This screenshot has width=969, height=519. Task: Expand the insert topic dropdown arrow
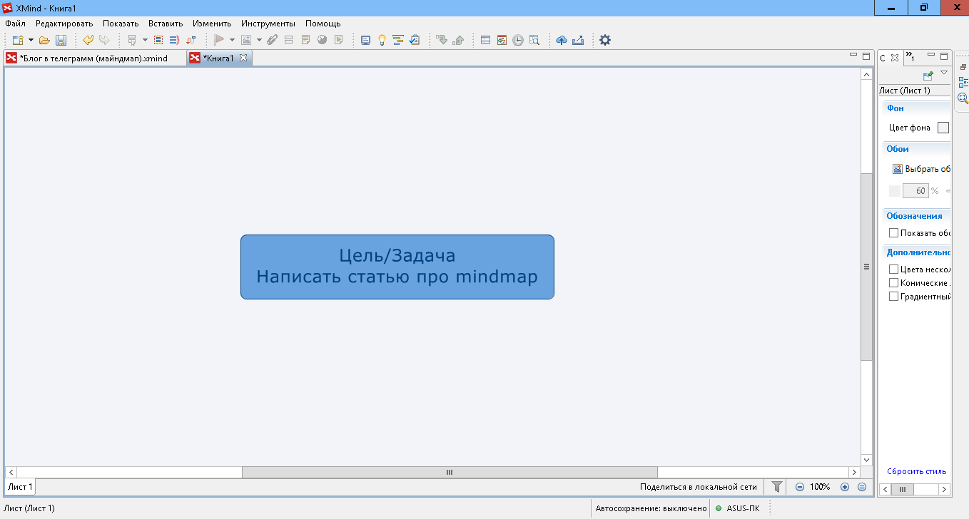point(145,40)
